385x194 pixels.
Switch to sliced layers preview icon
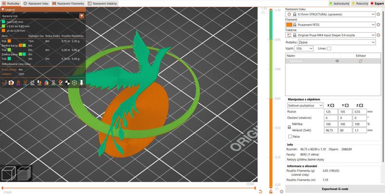click(24, 173)
